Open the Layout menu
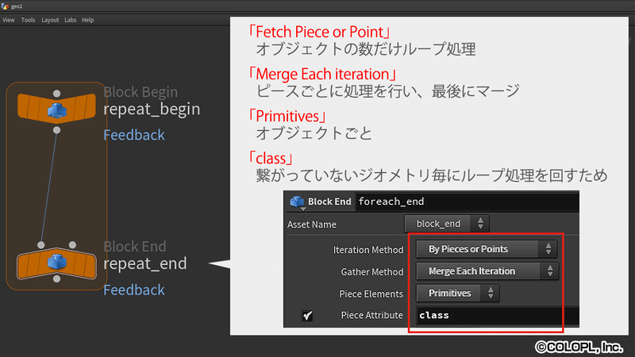 (50, 20)
